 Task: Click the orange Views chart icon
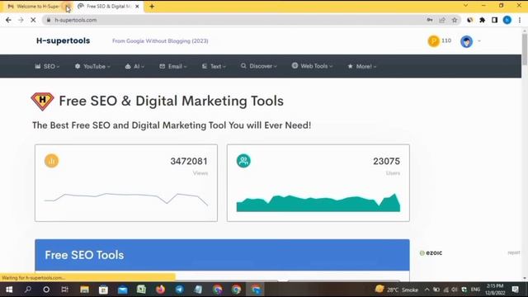point(51,161)
